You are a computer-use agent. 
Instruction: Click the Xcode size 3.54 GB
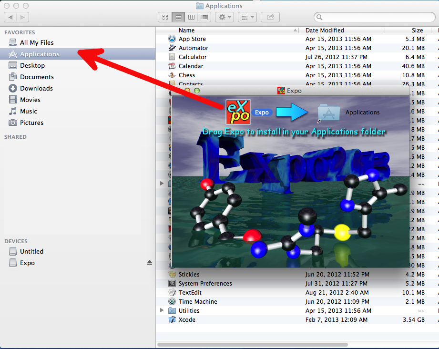414,320
